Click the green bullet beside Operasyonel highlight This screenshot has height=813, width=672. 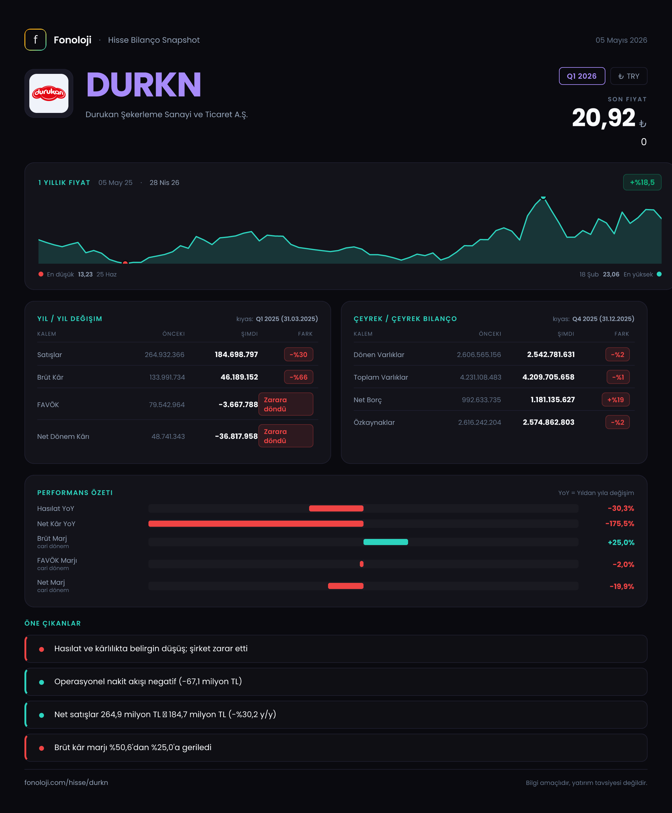42,682
